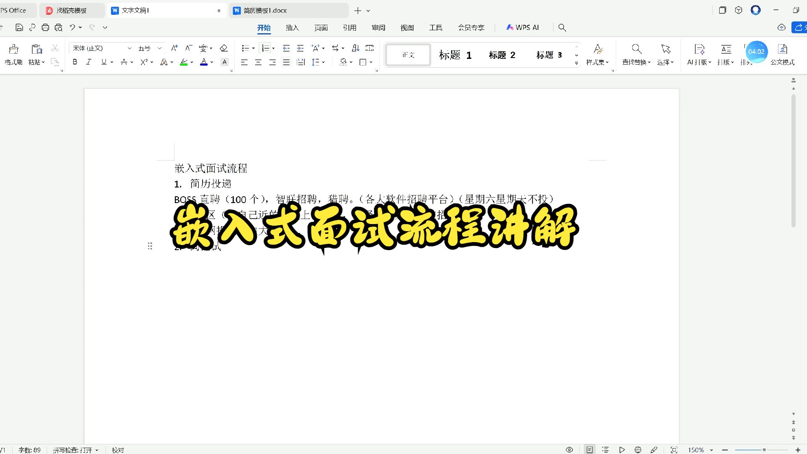The width and height of the screenshot is (807, 454).
Task: Click the find and replace icon
Action: tap(636, 55)
